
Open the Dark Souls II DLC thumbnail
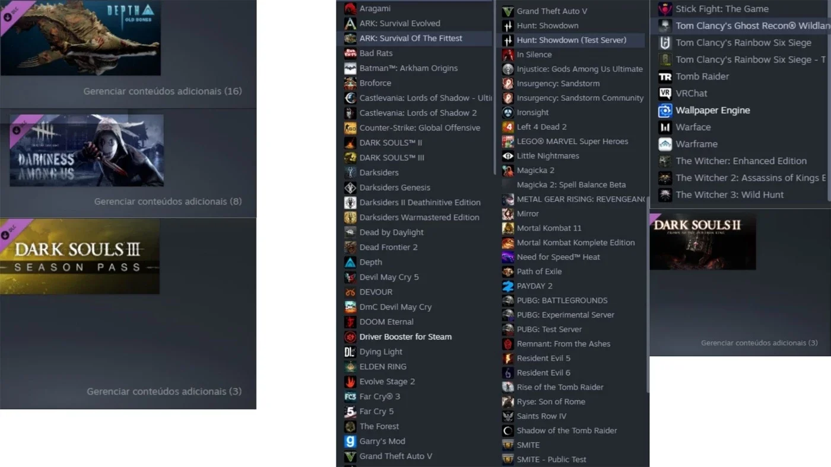pyautogui.click(x=703, y=241)
